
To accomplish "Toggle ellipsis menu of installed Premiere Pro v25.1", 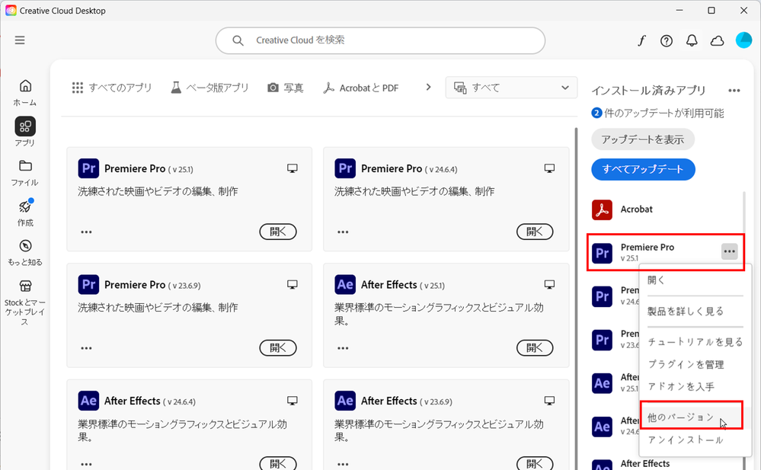I will point(730,251).
